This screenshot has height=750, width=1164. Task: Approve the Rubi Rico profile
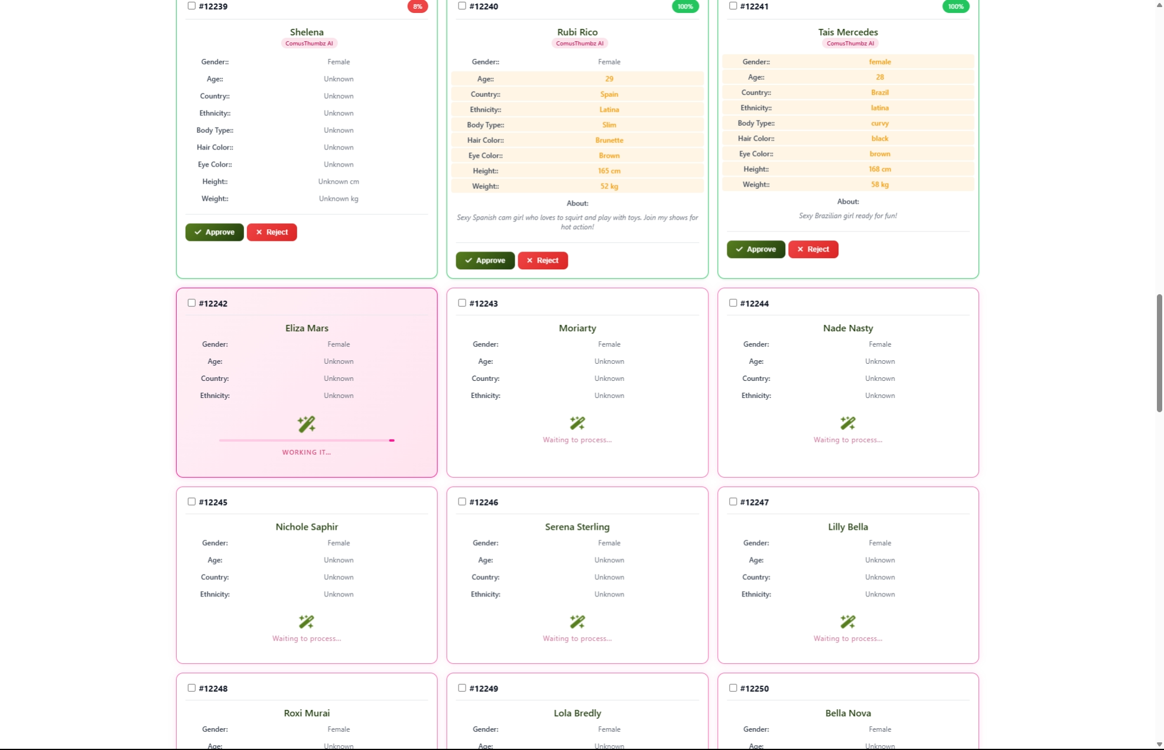point(485,260)
